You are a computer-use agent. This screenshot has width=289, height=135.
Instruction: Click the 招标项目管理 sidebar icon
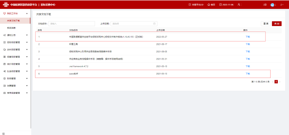point(5,42)
